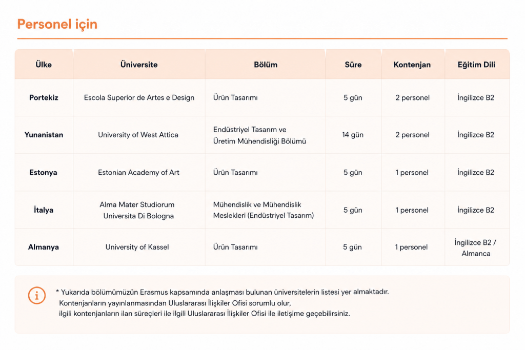Click the Ülke column header
The height and width of the screenshot is (350, 525).
click(44, 65)
